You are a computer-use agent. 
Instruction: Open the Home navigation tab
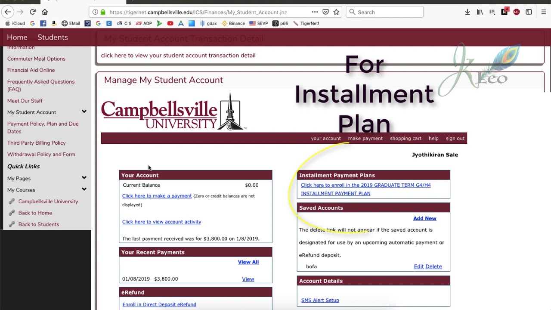tap(17, 37)
